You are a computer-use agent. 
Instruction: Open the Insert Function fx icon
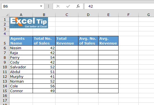pos(78,6)
